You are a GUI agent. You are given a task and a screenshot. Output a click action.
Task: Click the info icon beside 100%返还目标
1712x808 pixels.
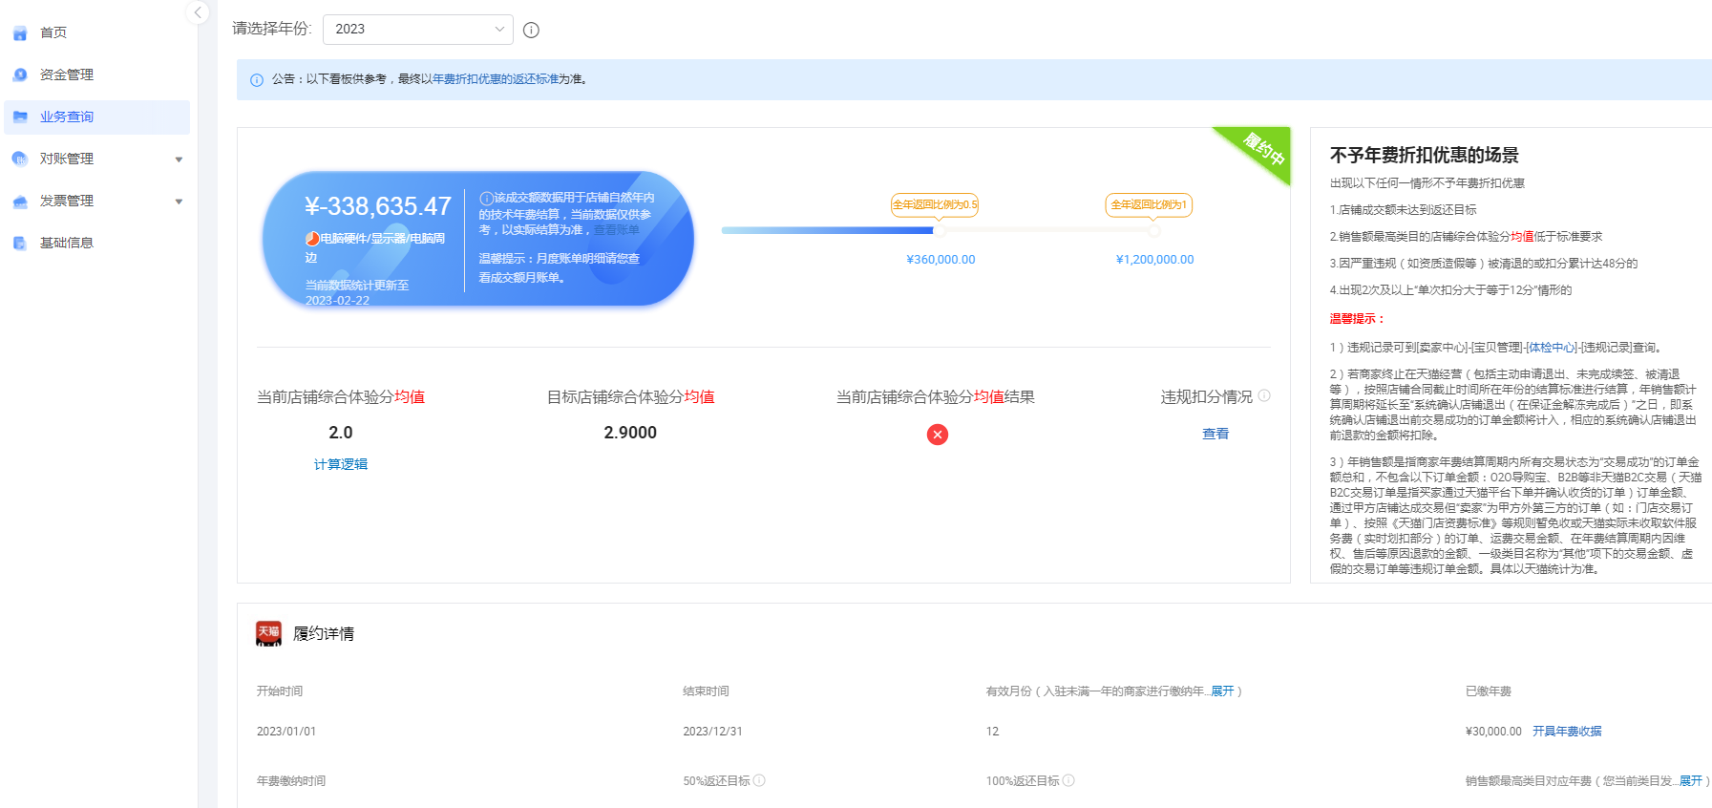[x=1068, y=780]
